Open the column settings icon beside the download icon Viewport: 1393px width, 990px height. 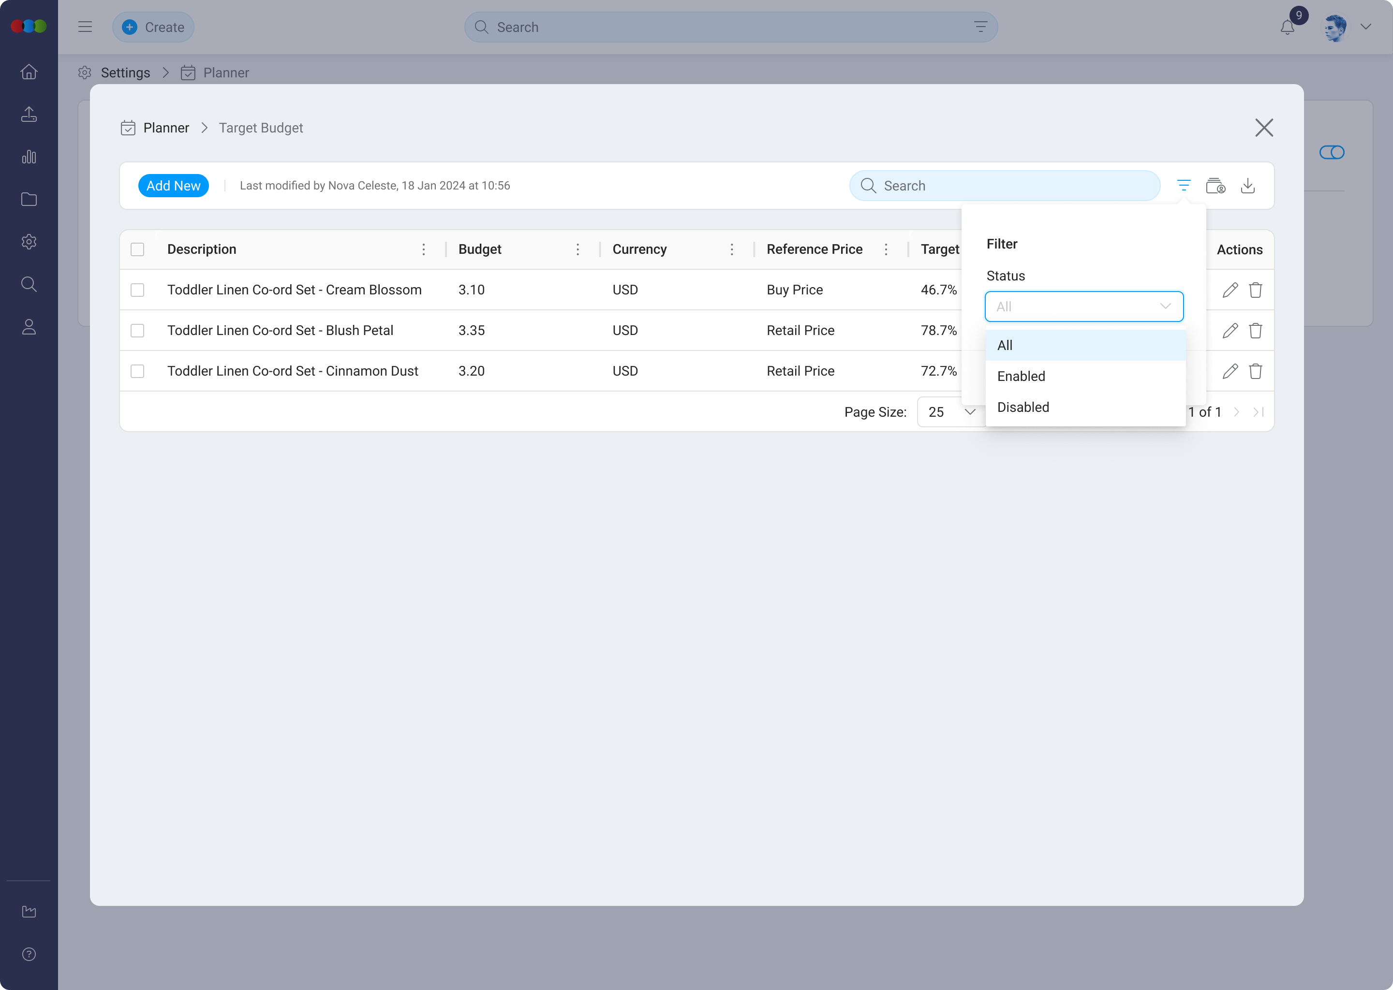(1215, 185)
